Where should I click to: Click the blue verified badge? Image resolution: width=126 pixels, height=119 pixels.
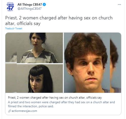[44, 5]
